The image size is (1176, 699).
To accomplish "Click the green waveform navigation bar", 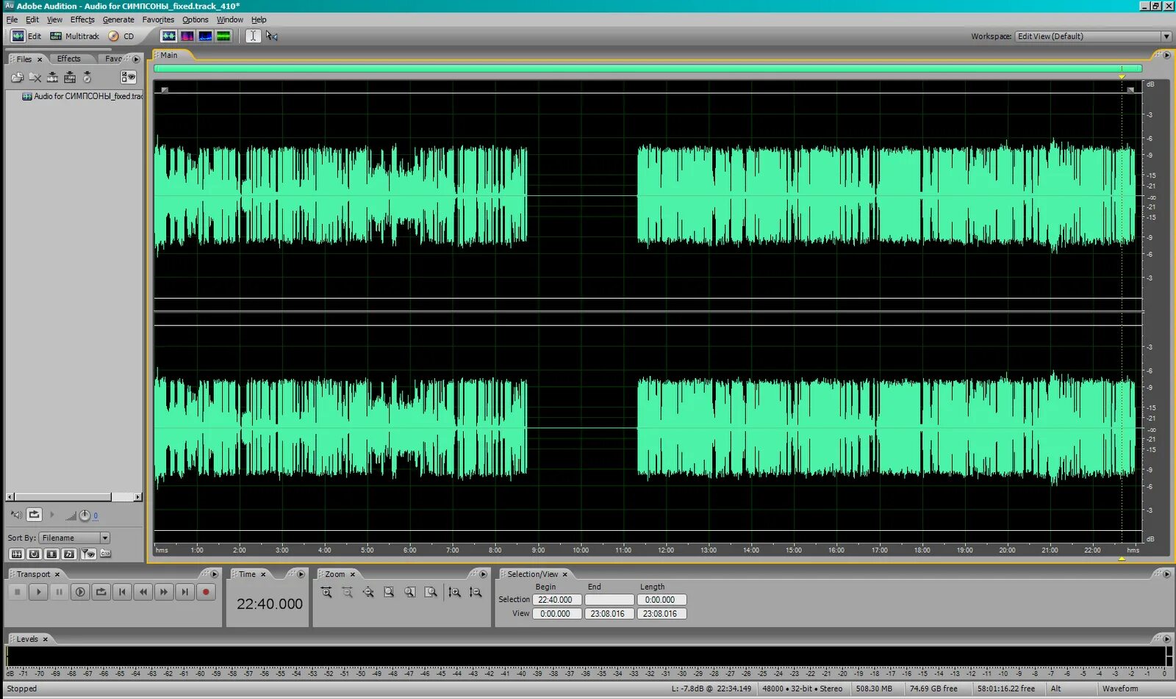I will pos(648,68).
